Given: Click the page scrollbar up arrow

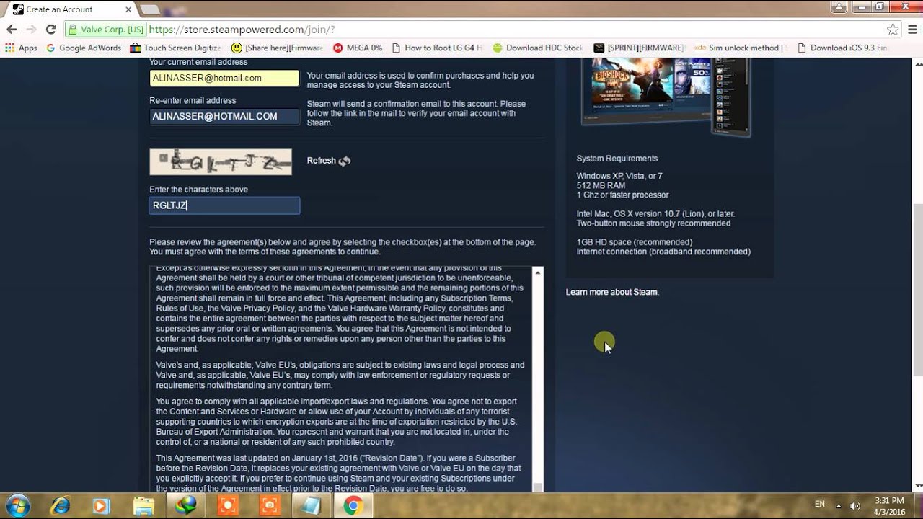Looking at the screenshot, I should click(x=917, y=63).
